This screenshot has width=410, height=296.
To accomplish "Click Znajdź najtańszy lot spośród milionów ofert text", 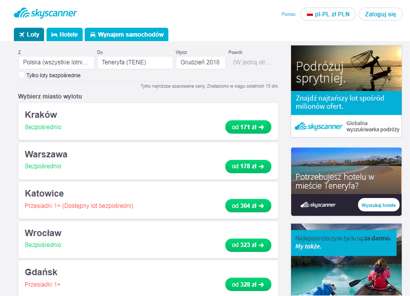I will coord(340,102).
